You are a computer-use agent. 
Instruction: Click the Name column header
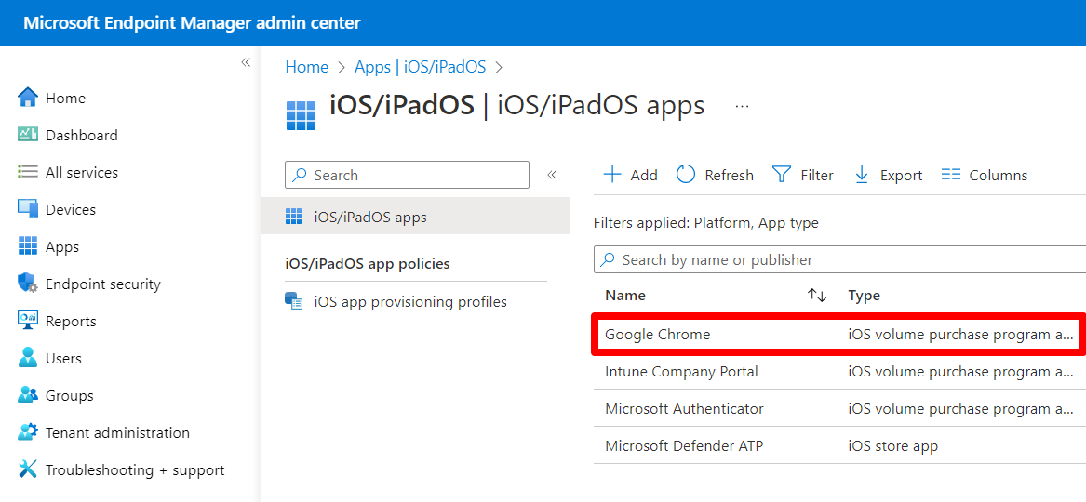pyautogui.click(x=625, y=296)
